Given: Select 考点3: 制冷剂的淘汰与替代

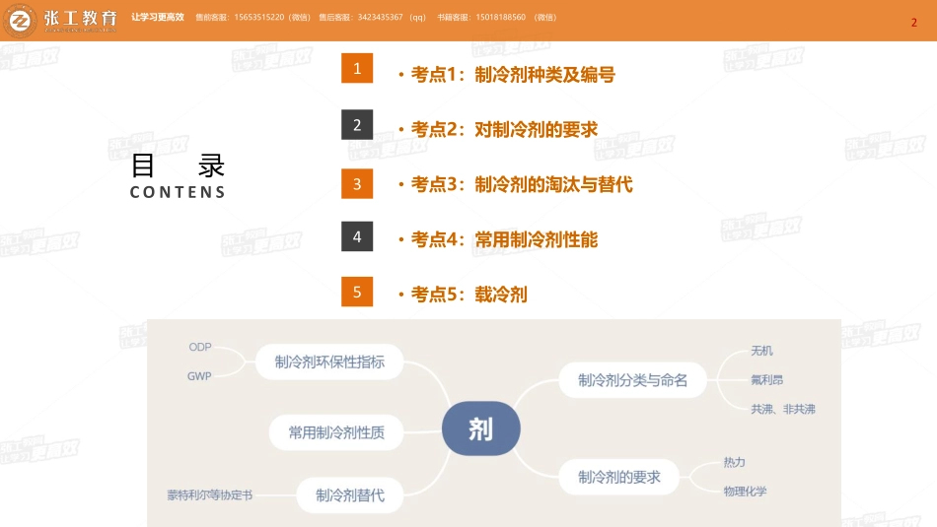Looking at the screenshot, I should coord(522,184).
